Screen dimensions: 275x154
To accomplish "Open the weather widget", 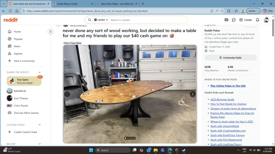I will click(x=12, y=150).
